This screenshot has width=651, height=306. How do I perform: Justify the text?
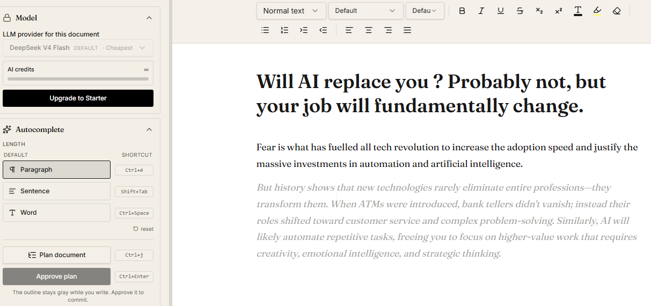(407, 30)
